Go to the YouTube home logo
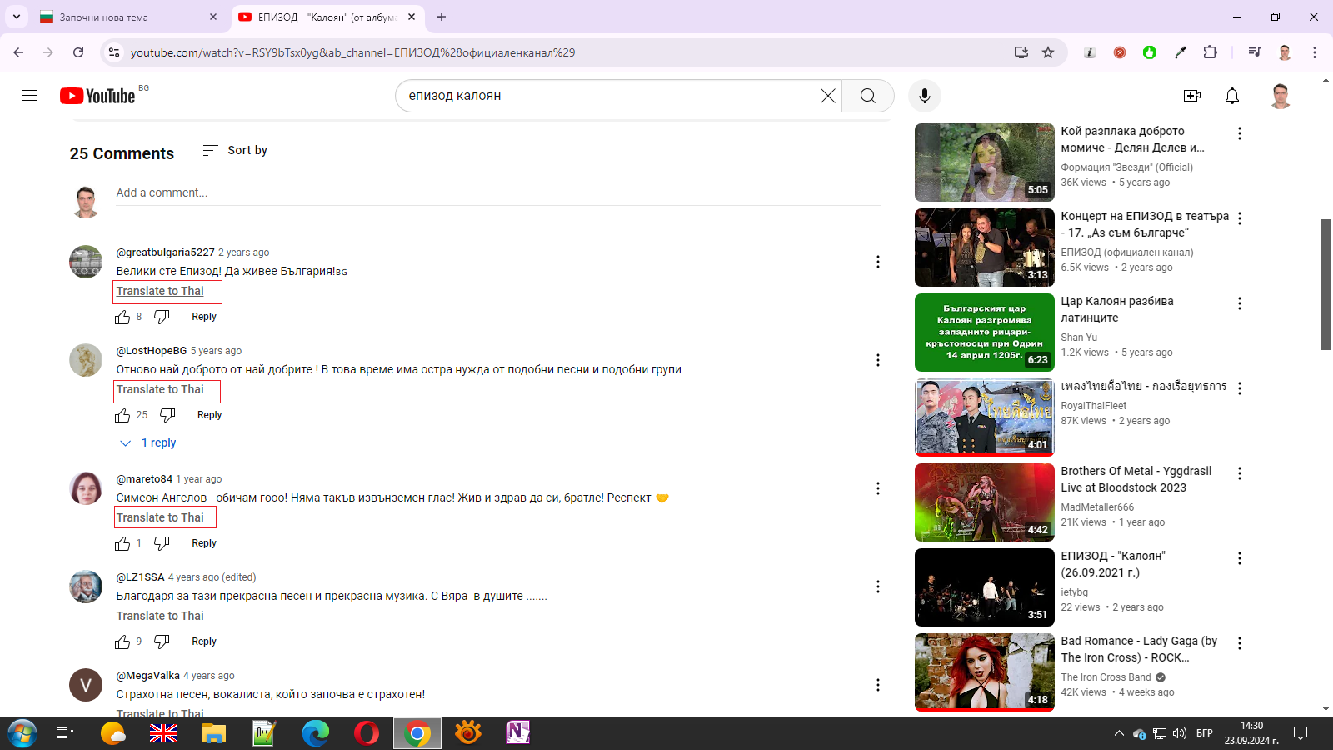Screen dimensions: 1333x750 [x=98, y=96]
